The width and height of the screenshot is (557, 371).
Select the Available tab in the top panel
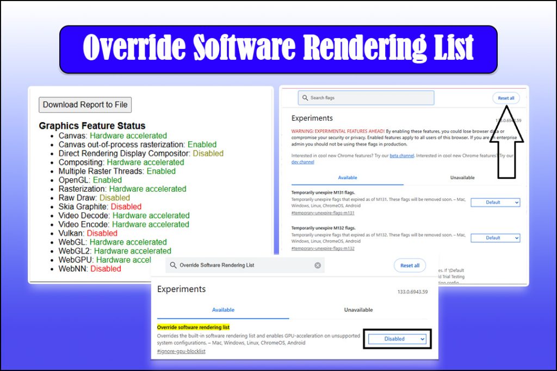pos(348,178)
